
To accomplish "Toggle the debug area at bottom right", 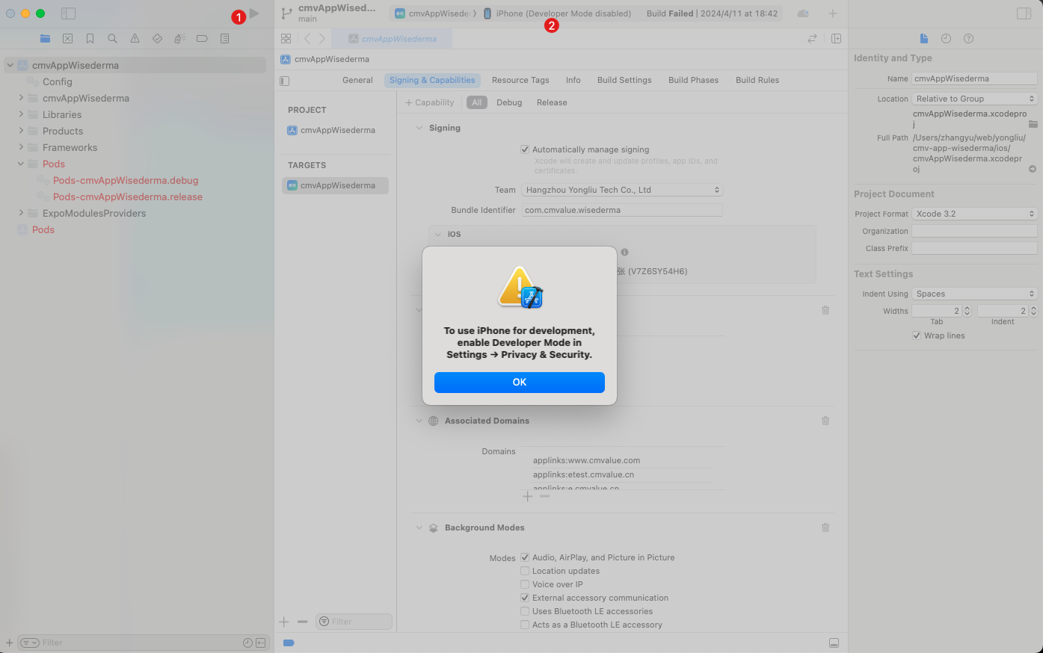I will (x=834, y=643).
